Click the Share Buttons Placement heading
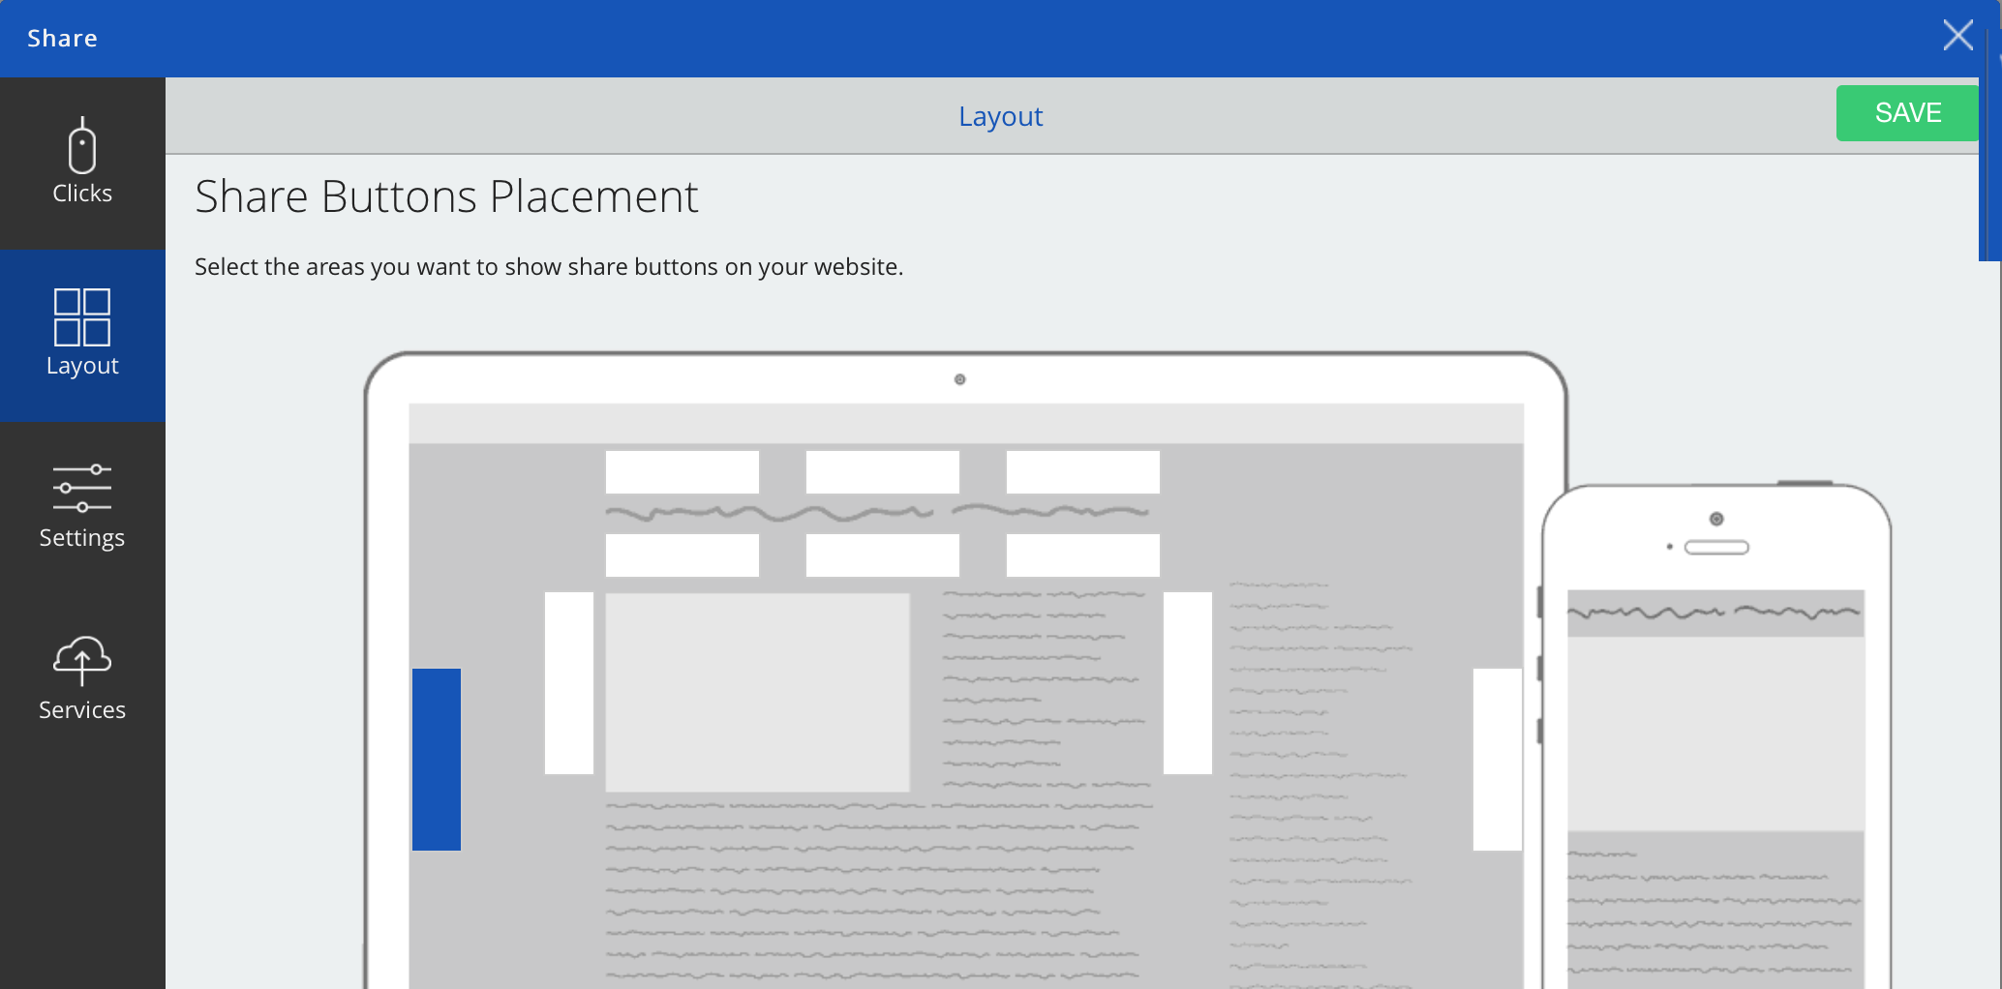Image resolution: width=2002 pixels, height=989 pixels. pos(446,196)
